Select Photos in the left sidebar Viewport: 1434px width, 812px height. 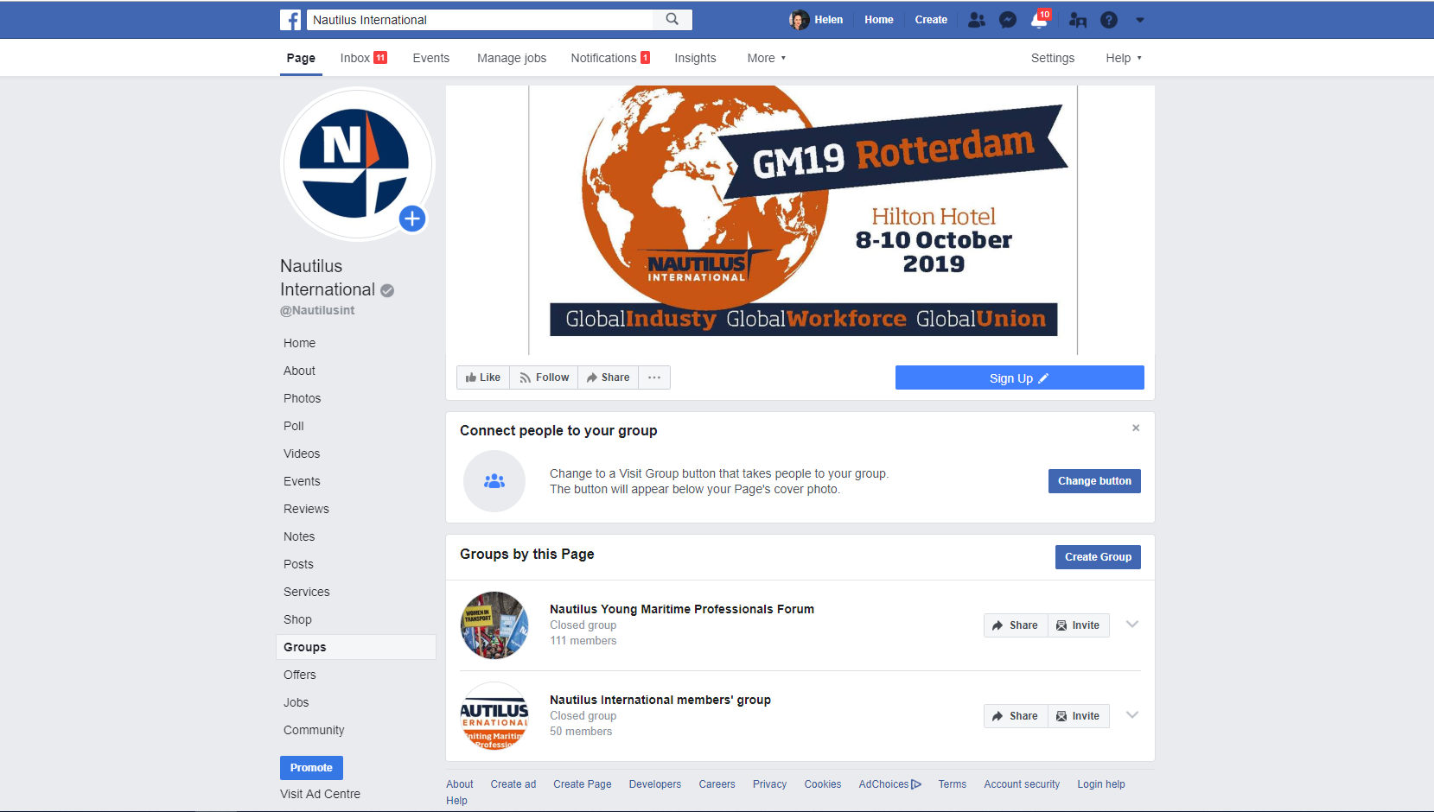(302, 398)
